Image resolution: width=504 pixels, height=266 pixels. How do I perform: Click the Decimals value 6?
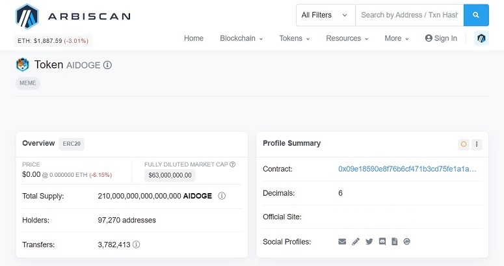click(340, 193)
